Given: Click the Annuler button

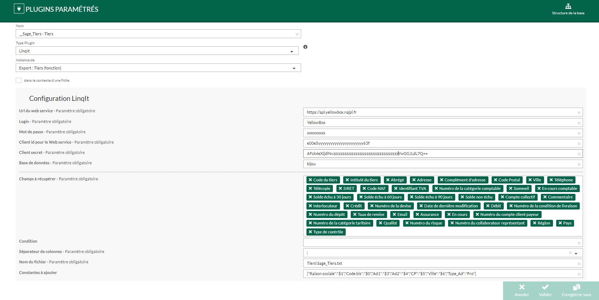Looking at the screenshot, I should tap(522, 290).
